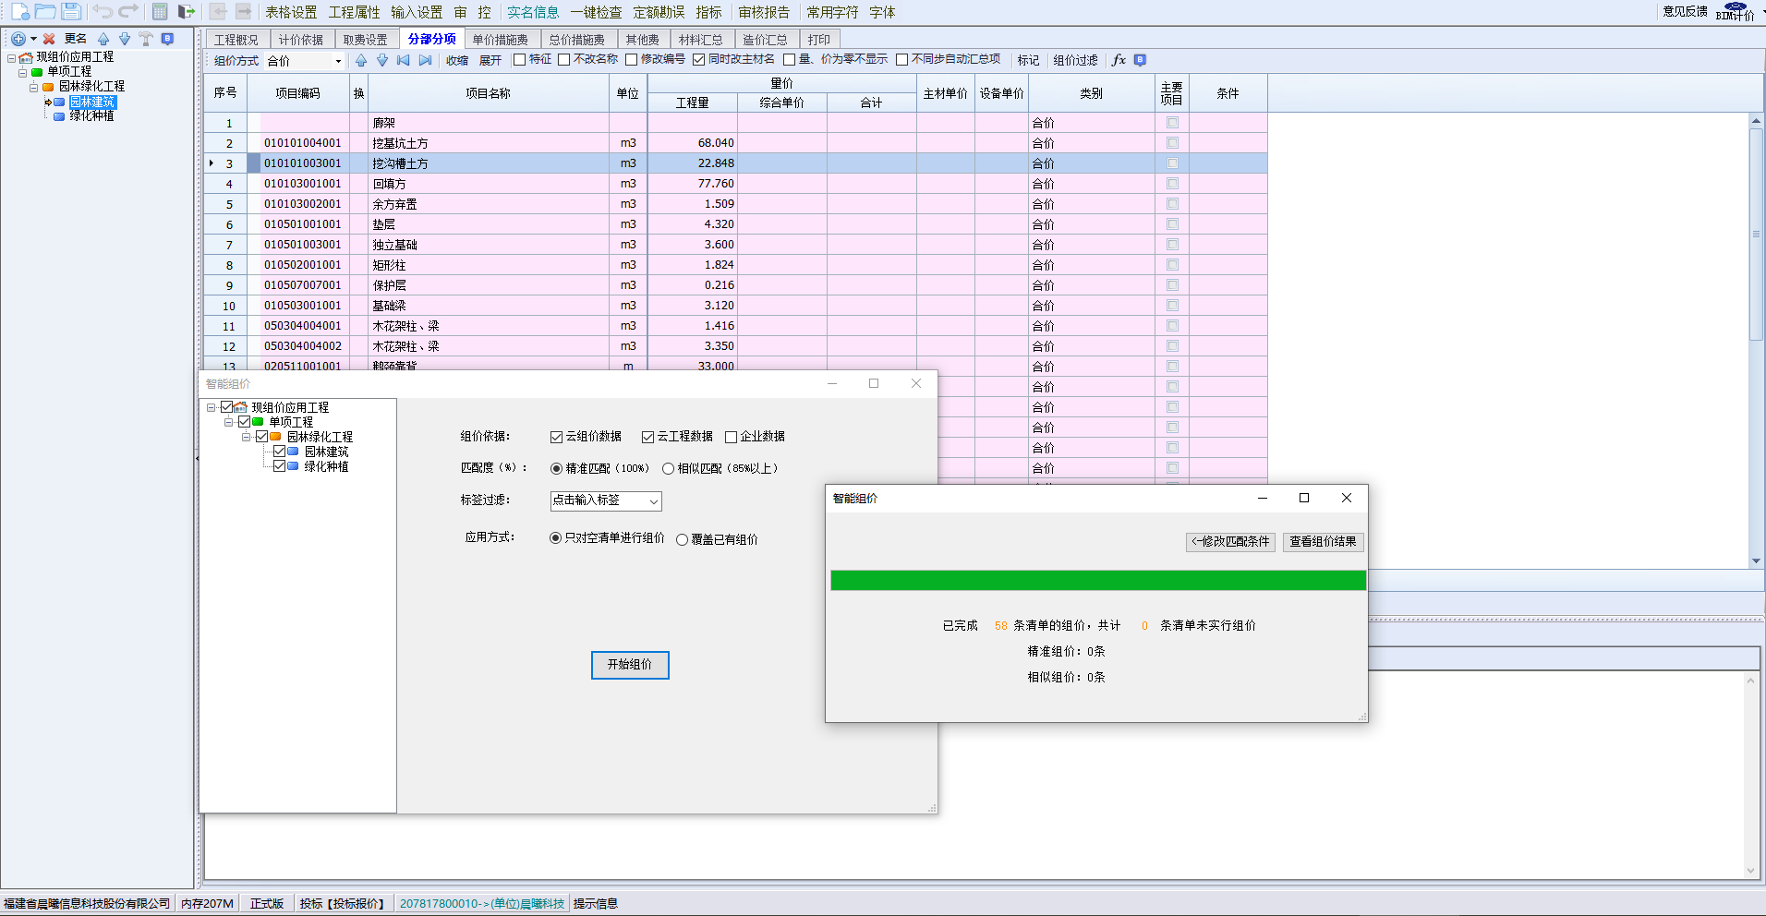Viewport: 1766px width, 916px height.
Task: Click the BIM计价 logo icon top right
Action: 1736,11
